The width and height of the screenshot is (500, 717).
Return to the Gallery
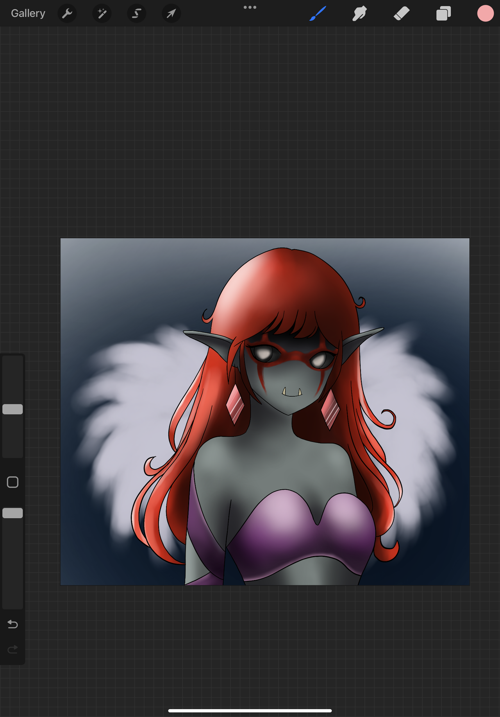tap(28, 13)
